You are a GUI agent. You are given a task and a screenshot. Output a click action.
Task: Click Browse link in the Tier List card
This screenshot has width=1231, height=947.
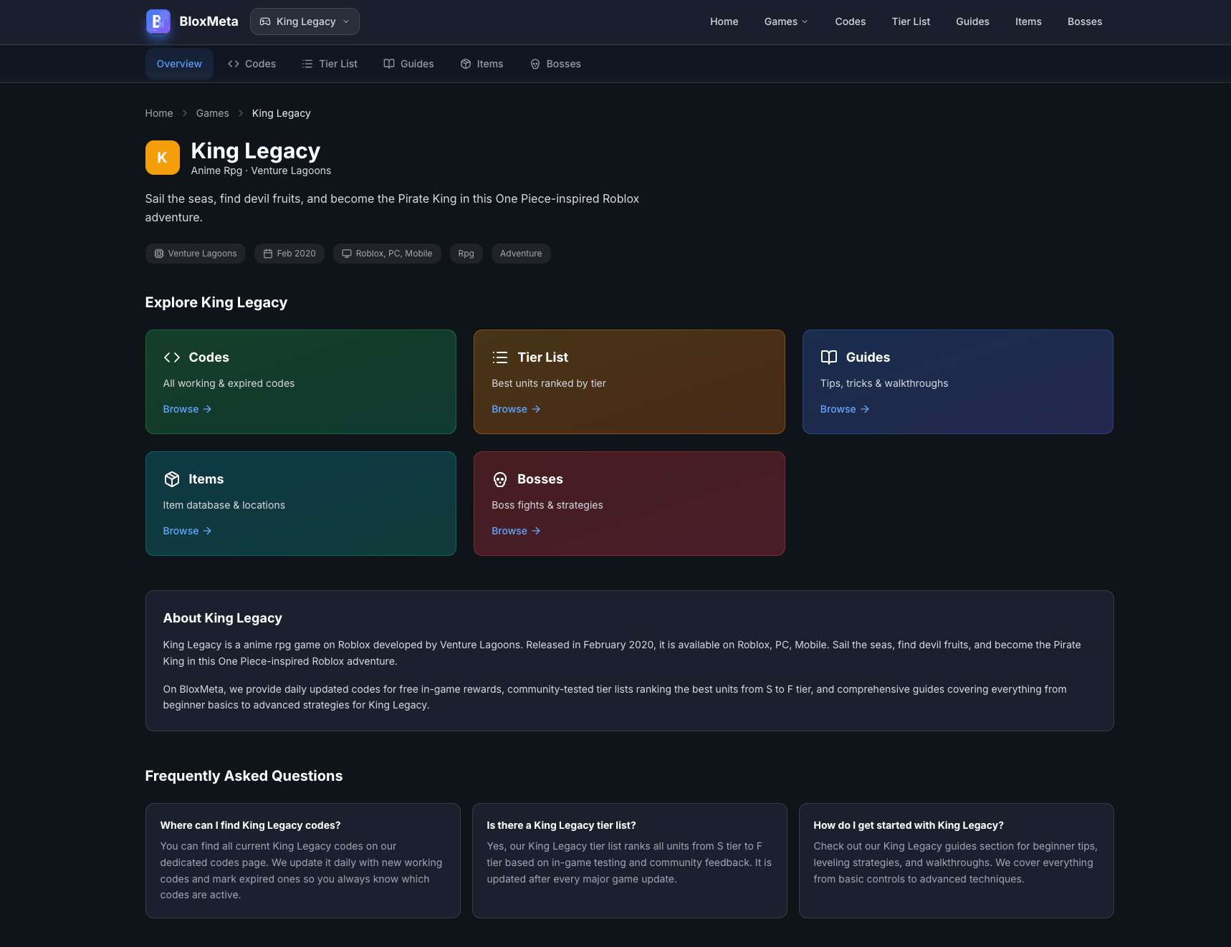tap(517, 409)
